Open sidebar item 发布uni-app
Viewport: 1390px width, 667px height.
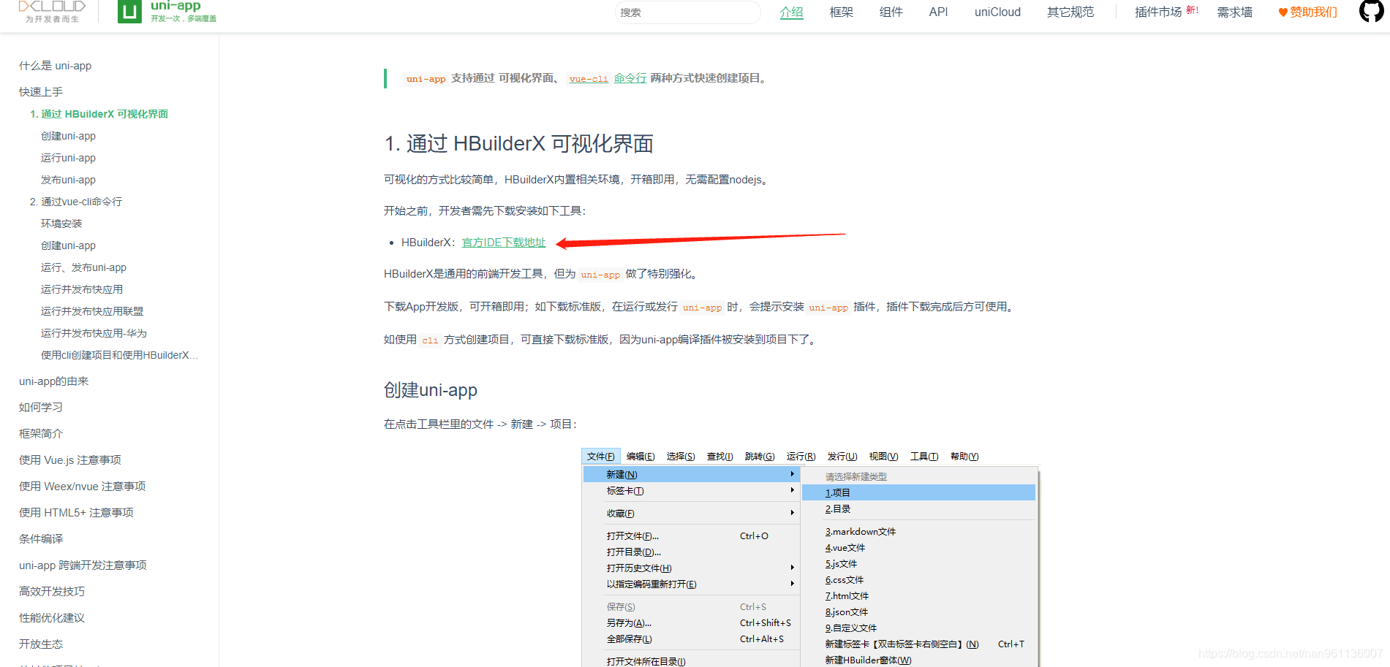(x=69, y=180)
